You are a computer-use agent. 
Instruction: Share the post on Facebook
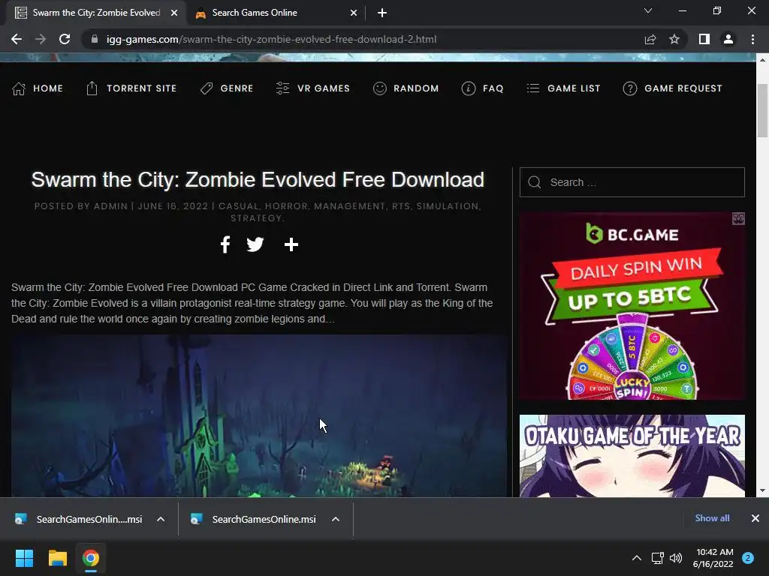[225, 244]
